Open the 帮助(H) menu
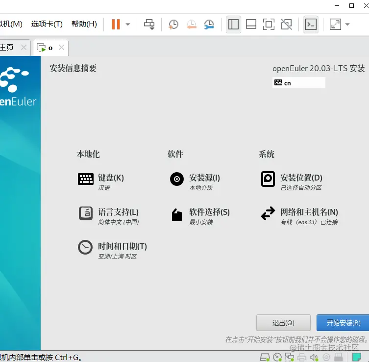This screenshot has height=362, width=369. click(x=84, y=24)
